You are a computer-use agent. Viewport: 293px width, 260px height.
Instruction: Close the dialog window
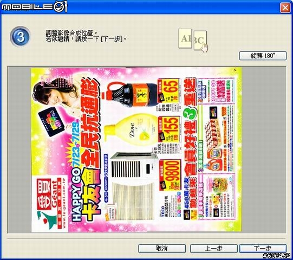pyautogui.click(x=285, y=8)
